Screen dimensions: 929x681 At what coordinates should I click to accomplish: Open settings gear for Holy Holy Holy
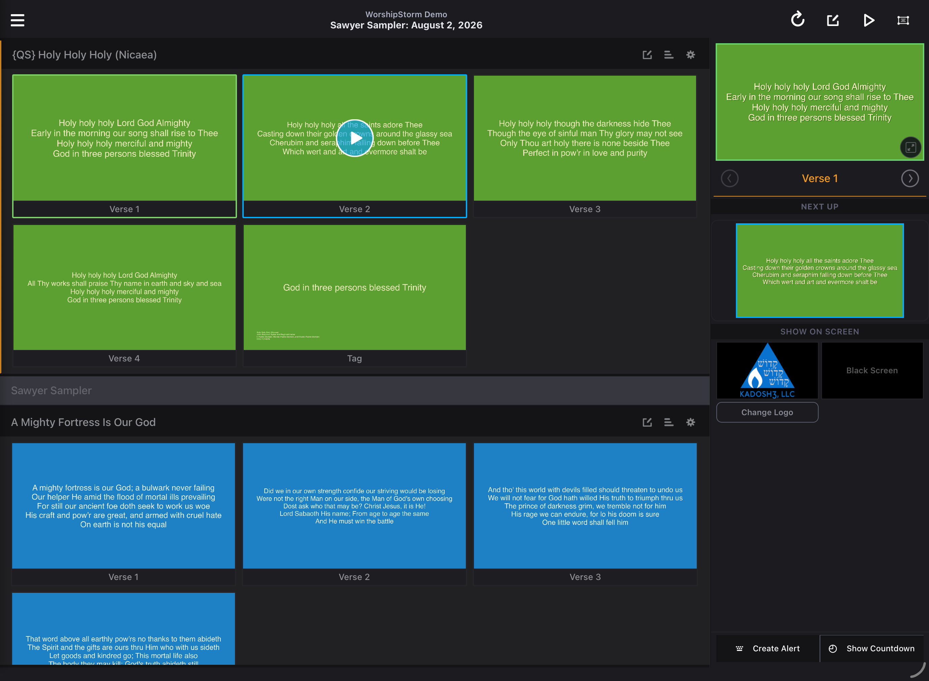click(690, 55)
